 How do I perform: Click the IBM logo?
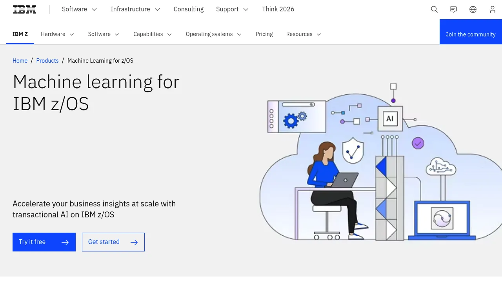pyautogui.click(x=25, y=9)
